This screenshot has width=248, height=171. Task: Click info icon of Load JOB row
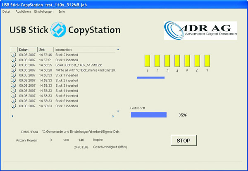point(14,65)
